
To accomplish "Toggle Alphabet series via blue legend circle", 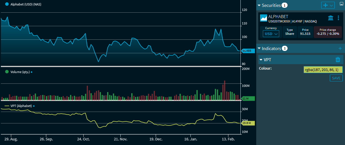I will (x=7, y=4).
